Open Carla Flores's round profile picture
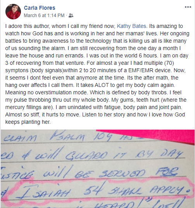The height and width of the screenshot is (208, 195). 13,12
